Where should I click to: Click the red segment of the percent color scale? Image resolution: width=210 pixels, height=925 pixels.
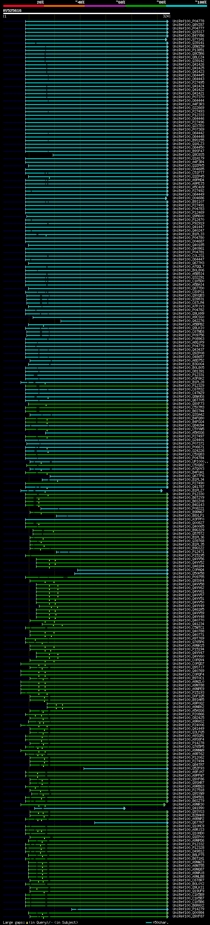[x=23, y=6]
